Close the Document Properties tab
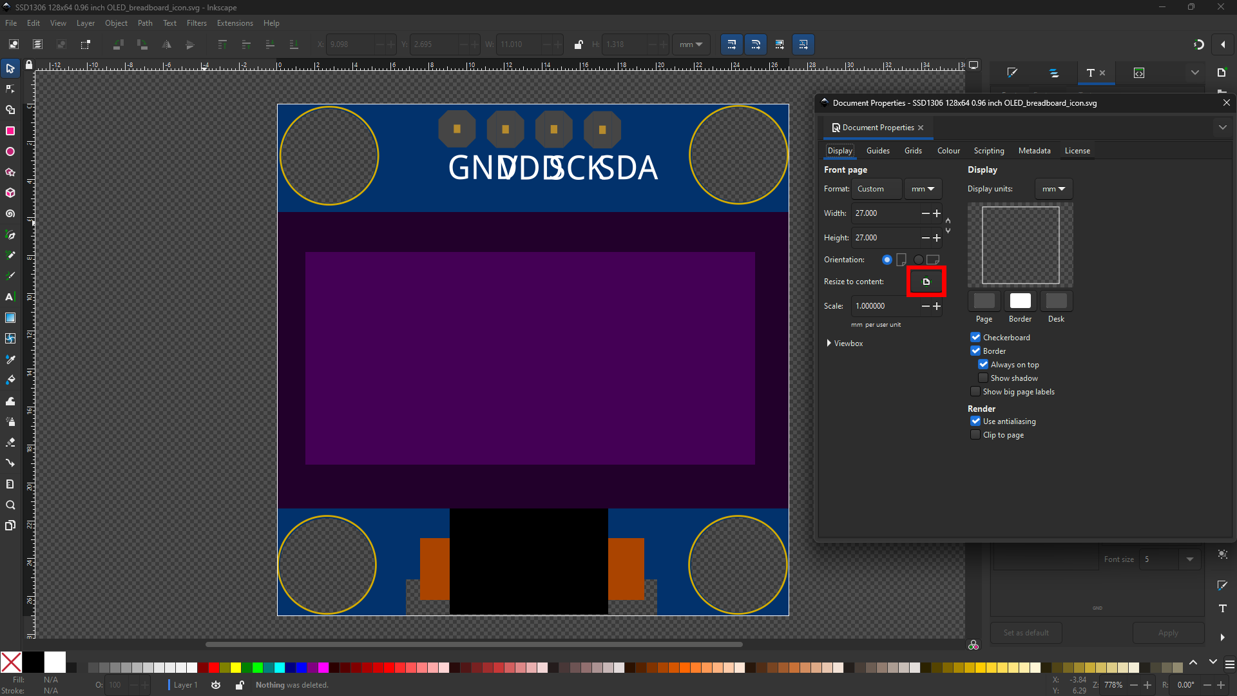The image size is (1237, 696). (x=921, y=128)
